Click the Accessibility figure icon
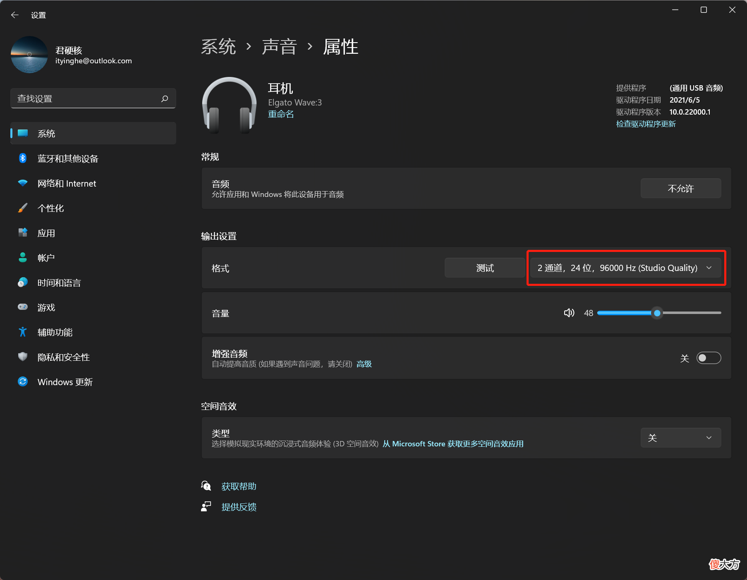Image resolution: width=747 pixels, height=580 pixels. (23, 332)
